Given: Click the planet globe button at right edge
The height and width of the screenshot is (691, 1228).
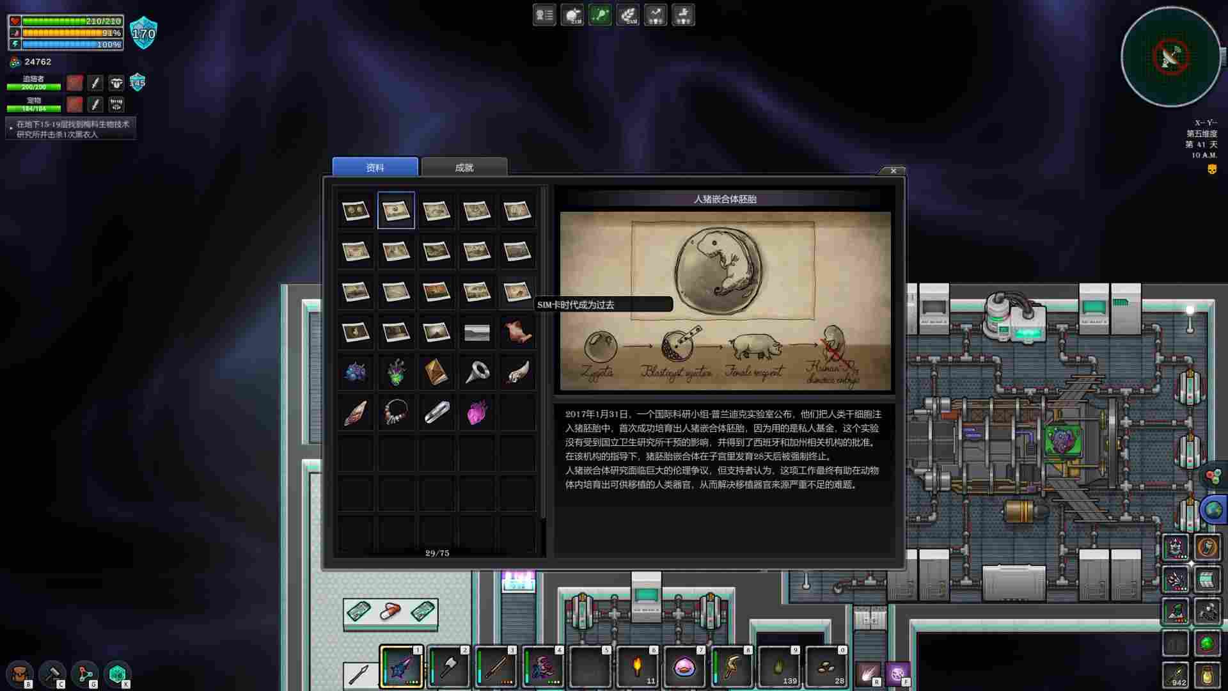Looking at the screenshot, I should click(1213, 510).
